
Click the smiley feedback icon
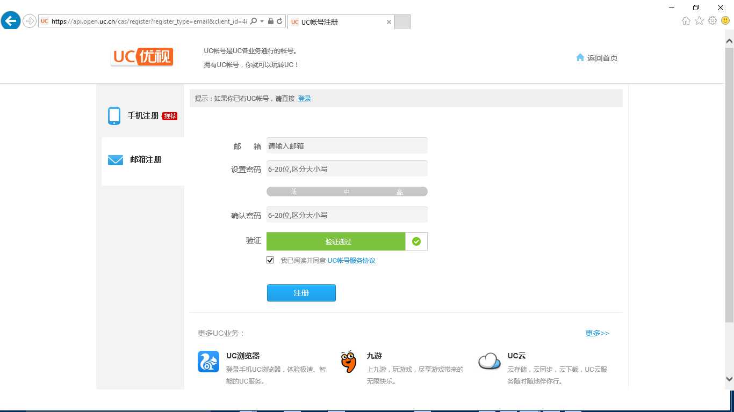725,20
